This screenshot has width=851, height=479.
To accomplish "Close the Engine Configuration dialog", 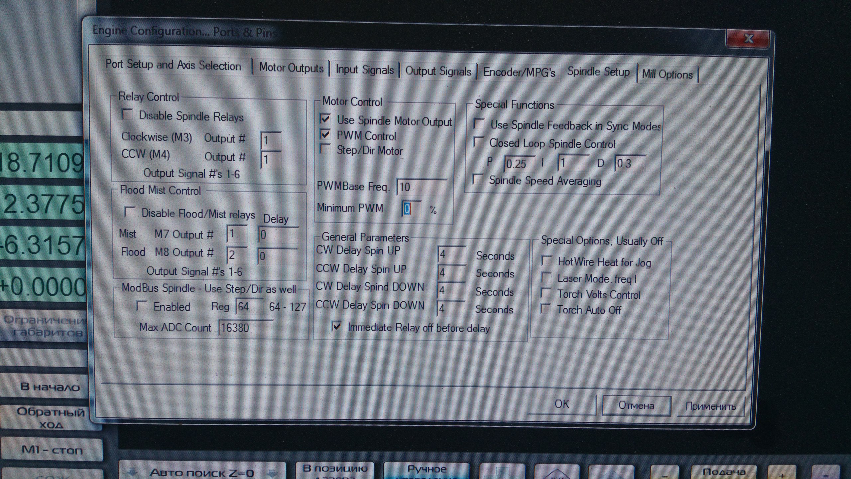I will coord(748,39).
